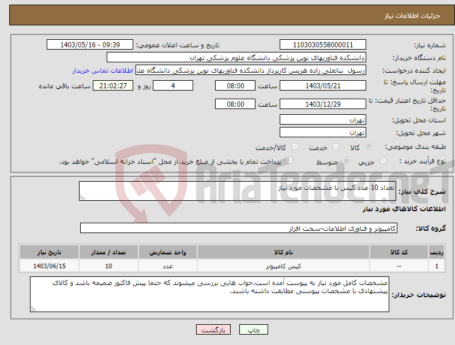Click the چاپ (print) button
Image resolution: width=455 pixels, height=345 pixels.
click(x=253, y=329)
